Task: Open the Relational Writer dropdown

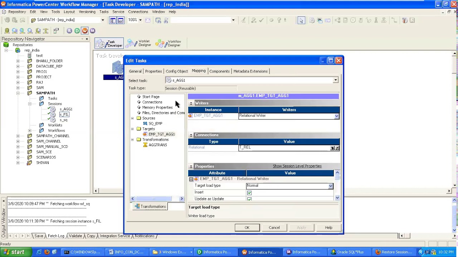Action: (336, 116)
